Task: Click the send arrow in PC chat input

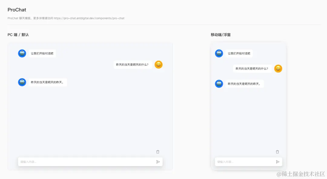Action: 158,162
